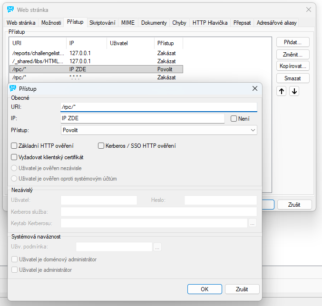Click the Změnit... button

(293, 55)
